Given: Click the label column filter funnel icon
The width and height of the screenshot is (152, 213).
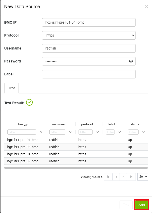Looking at the screenshot, I should tap(120, 132).
